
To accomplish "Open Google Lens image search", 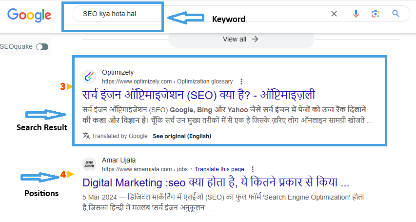I will [375, 14].
